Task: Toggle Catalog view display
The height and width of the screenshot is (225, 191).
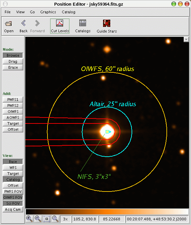Action: 13,180
